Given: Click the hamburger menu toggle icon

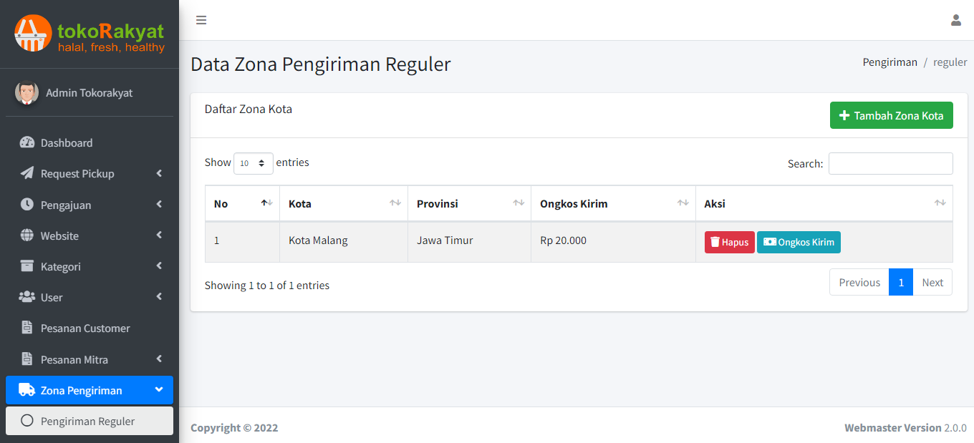Looking at the screenshot, I should pyautogui.click(x=201, y=20).
